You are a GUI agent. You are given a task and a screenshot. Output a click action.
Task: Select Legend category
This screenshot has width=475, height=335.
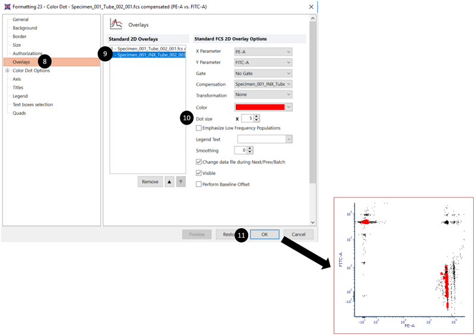tap(20, 96)
